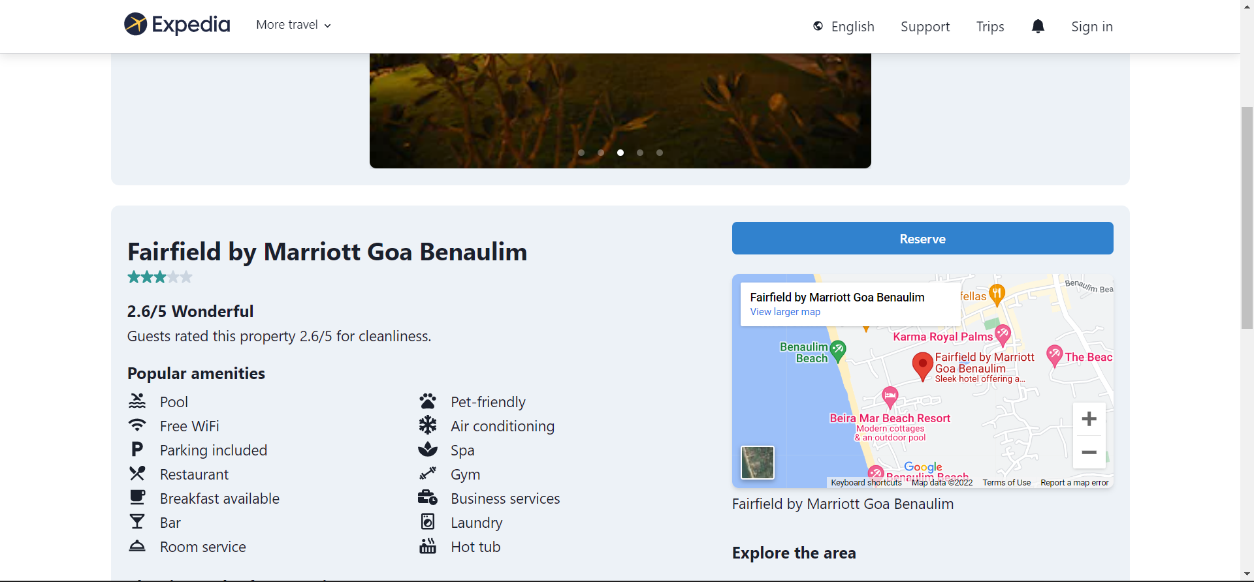Click the star rating under hotel name
Screen dimensions: 1254x582
coord(160,277)
